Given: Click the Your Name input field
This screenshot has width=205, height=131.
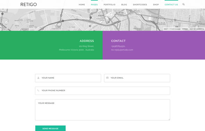Looking at the screenshot, I should click(x=68, y=78).
